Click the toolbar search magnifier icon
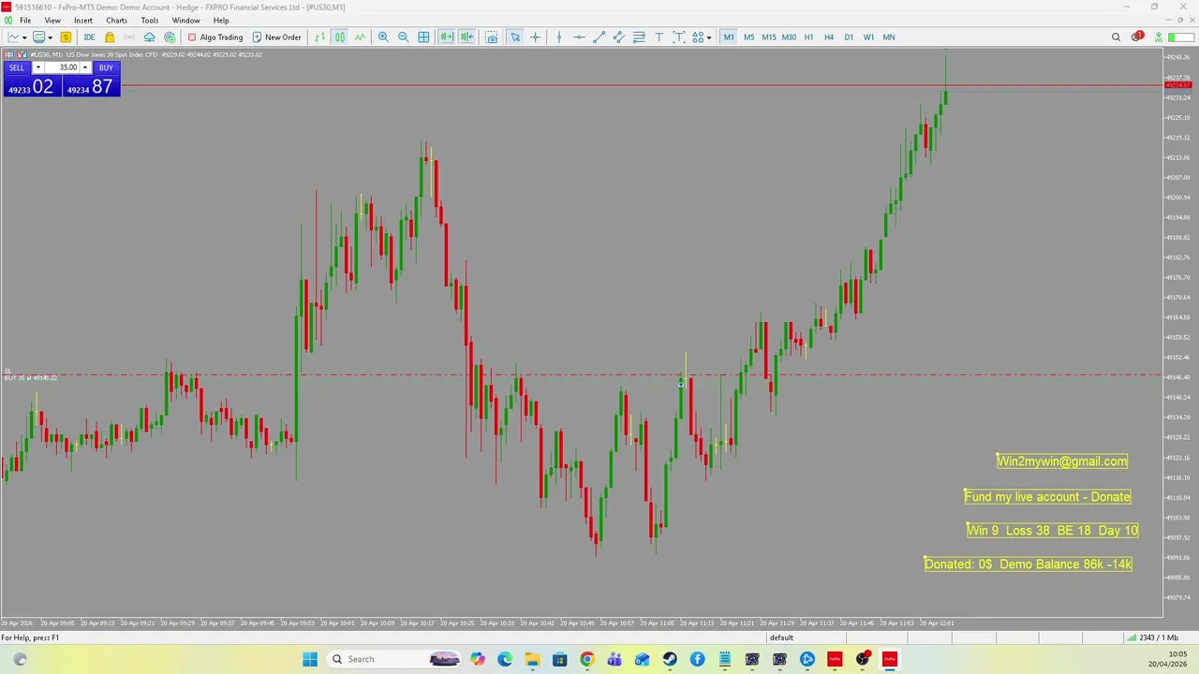This screenshot has height=674, width=1199. click(1116, 37)
